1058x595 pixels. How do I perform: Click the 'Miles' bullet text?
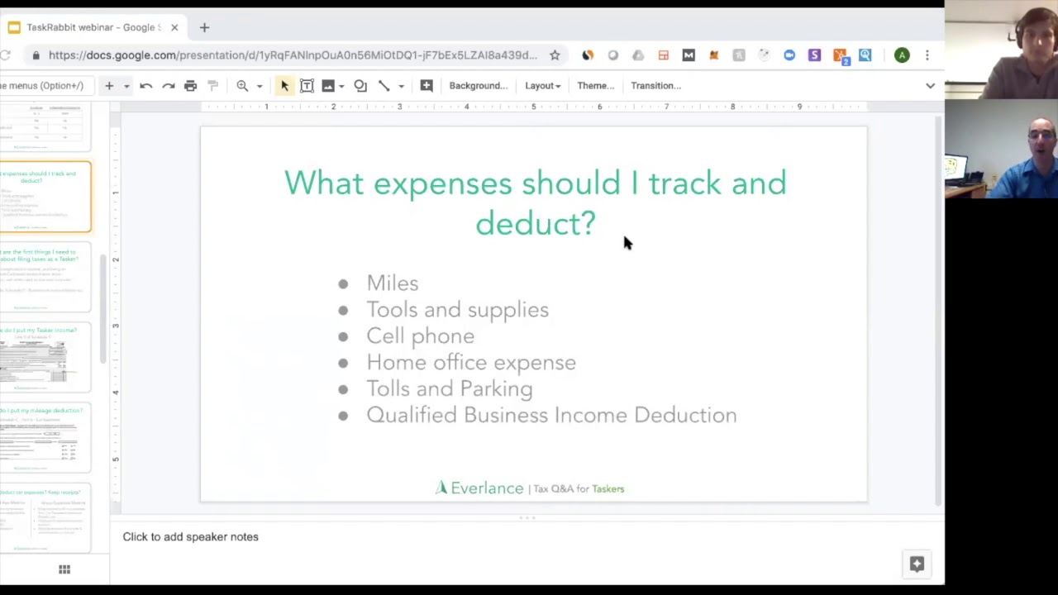tap(393, 283)
